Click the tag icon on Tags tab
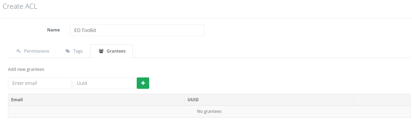 pyautogui.click(x=68, y=51)
